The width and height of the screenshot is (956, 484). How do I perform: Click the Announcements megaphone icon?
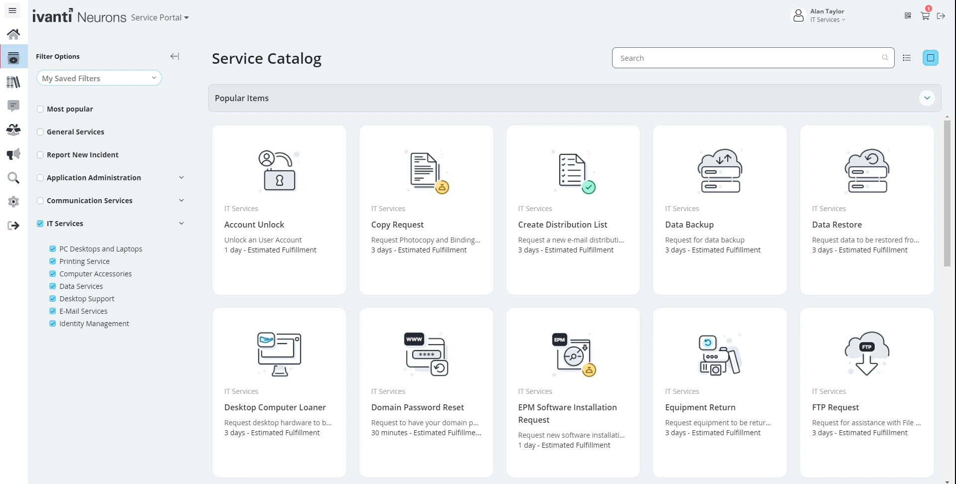[13, 153]
